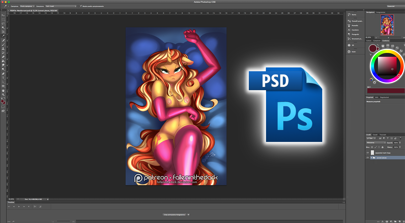
Task: Create a new adjustment layer
Action: click(391, 221)
